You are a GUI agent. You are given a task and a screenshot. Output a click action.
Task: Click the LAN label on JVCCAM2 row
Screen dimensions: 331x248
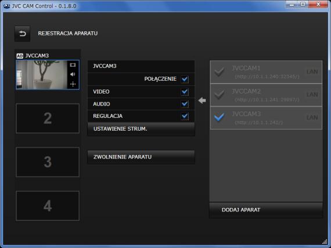point(312,95)
